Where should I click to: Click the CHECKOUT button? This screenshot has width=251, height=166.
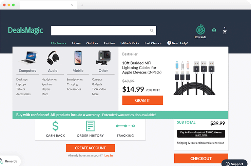pos(201,159)
